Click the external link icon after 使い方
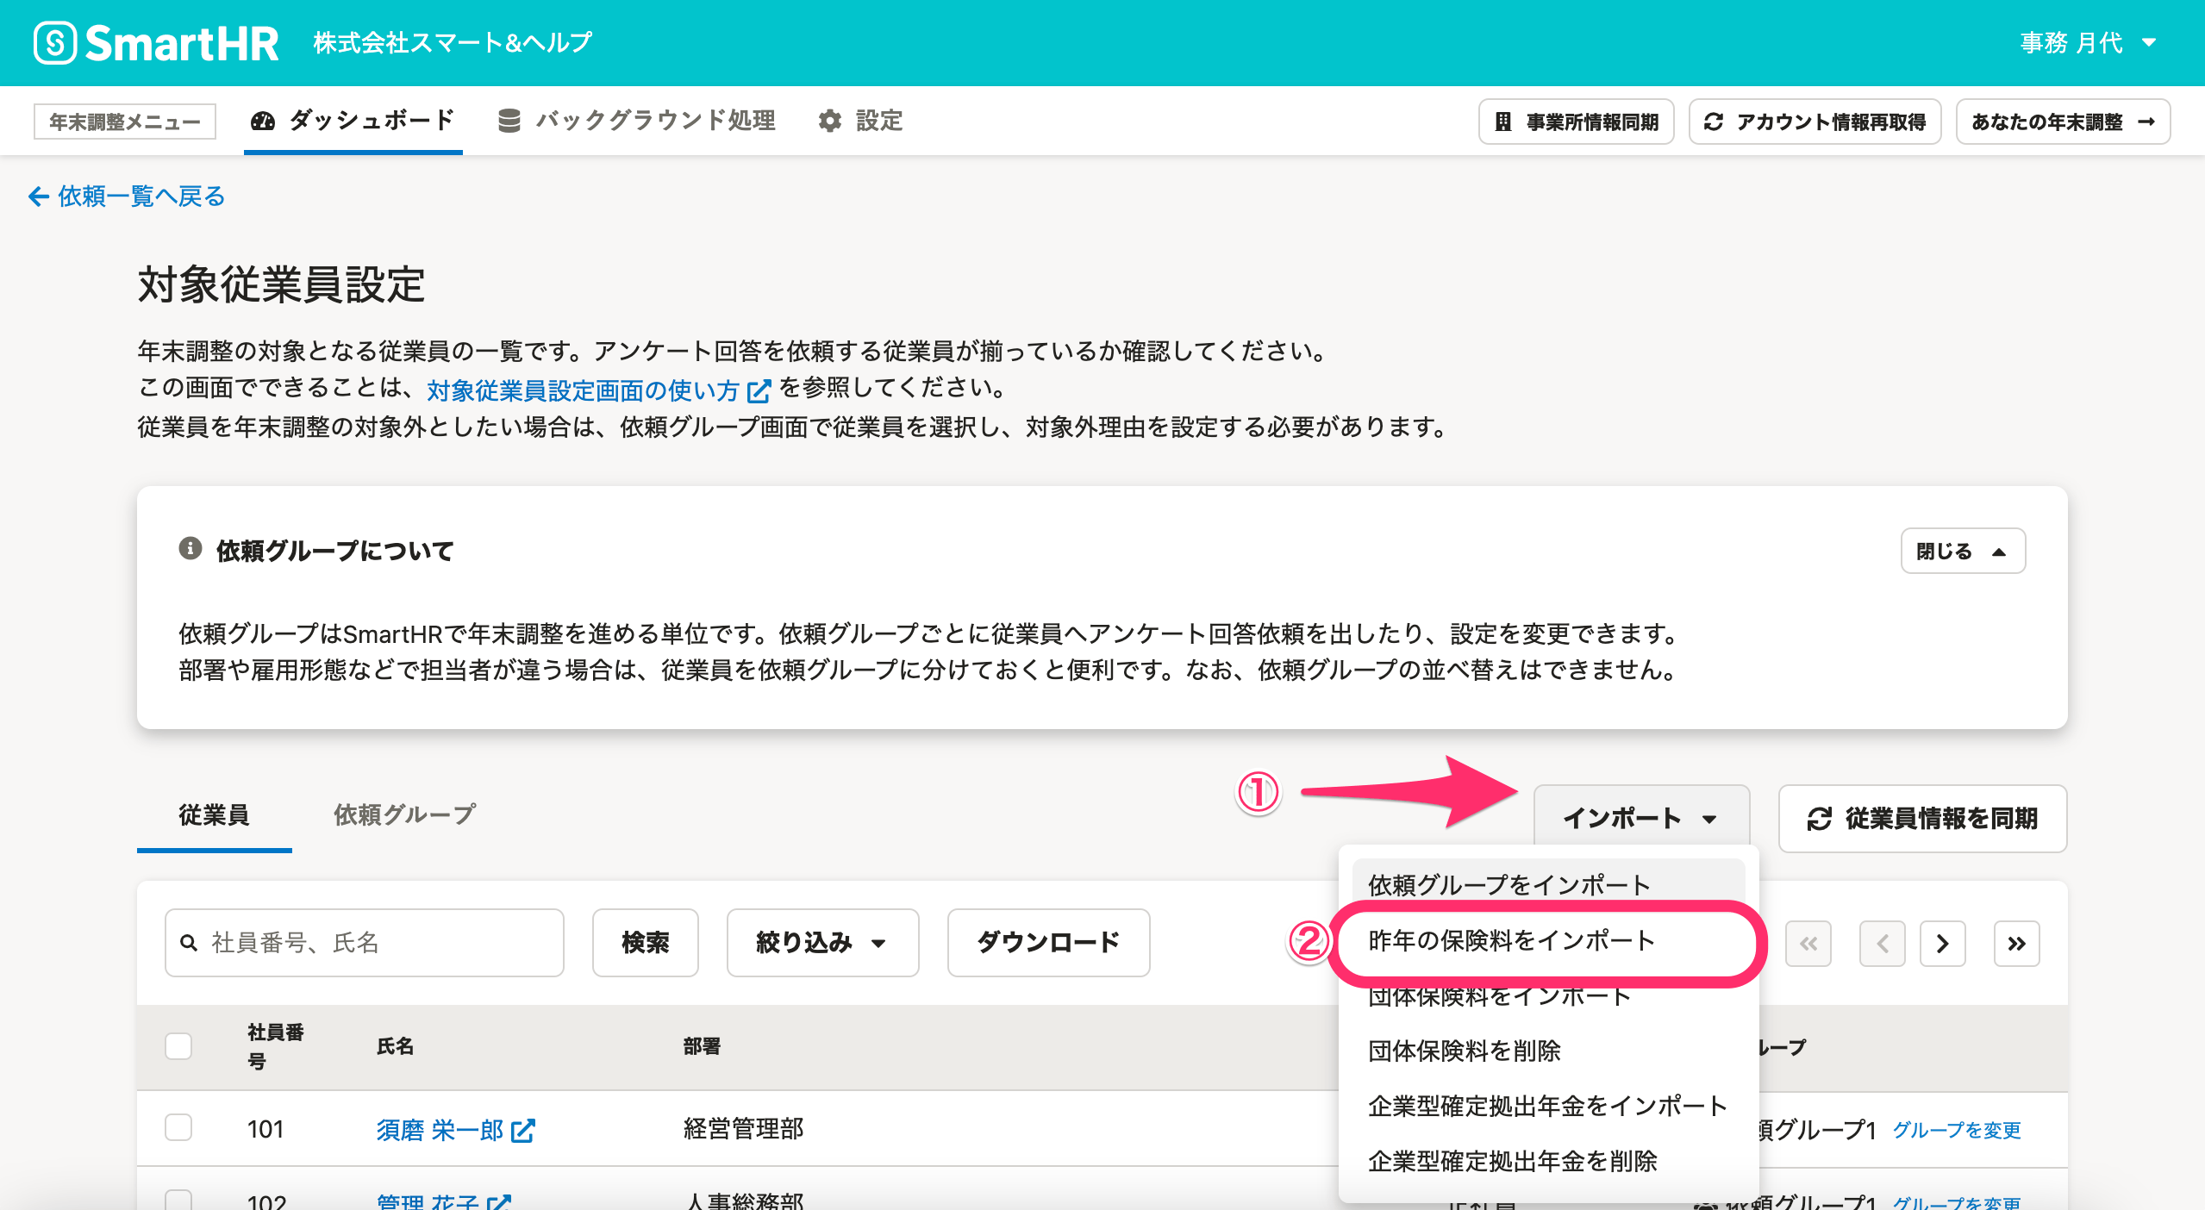This screenshot has height=1210, width=2205. click(x=759, y=391)
